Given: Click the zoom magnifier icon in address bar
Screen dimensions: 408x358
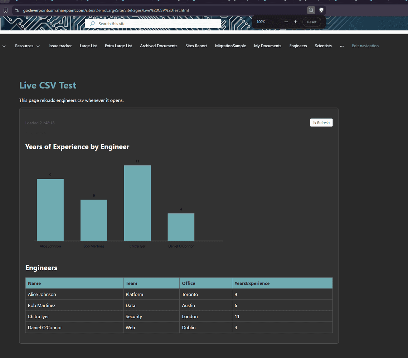Looking at the screenshot, I should tap(311, 10).
